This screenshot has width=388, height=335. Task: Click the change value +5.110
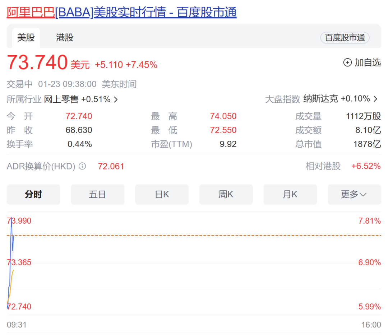109,65
